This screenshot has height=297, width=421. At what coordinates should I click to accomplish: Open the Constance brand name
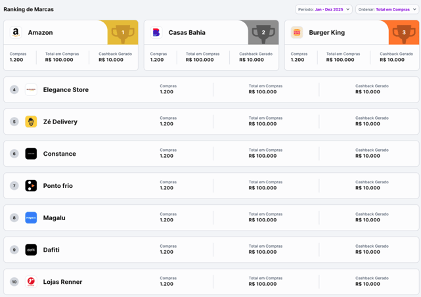click(x=60, y=154)
